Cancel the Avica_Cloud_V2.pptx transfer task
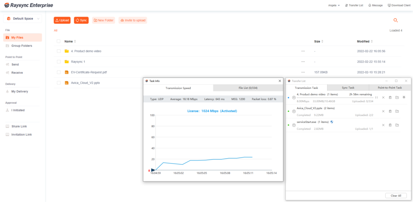This screenshot has height=202, width=413. pyautogui.click(x=383, y=111)
